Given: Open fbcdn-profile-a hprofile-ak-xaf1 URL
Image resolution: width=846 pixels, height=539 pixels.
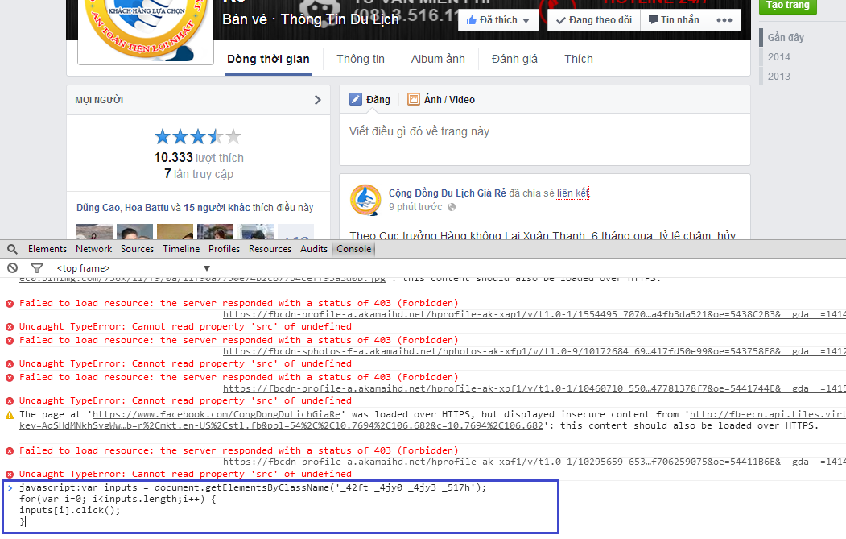Looking at the screenshot, I should tap(534, 462).
